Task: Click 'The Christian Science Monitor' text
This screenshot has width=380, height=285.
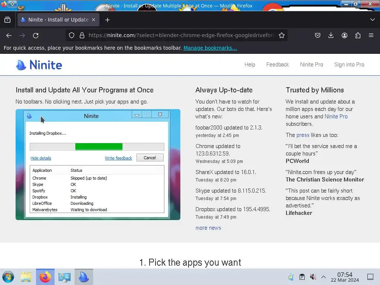Action: (x=325, y=180)
